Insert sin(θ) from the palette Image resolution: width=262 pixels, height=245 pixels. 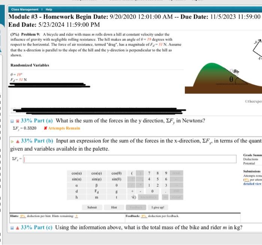click(116, 179)
